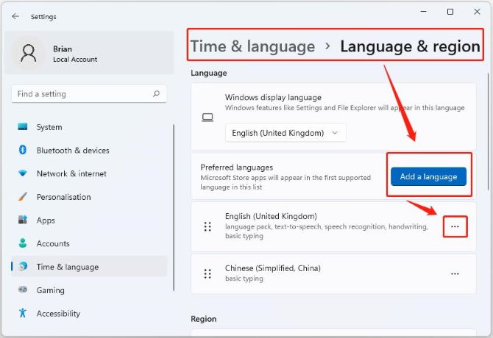Go back with the Settings back arrow
493x338 pixels.
click(x=15, y=16)
